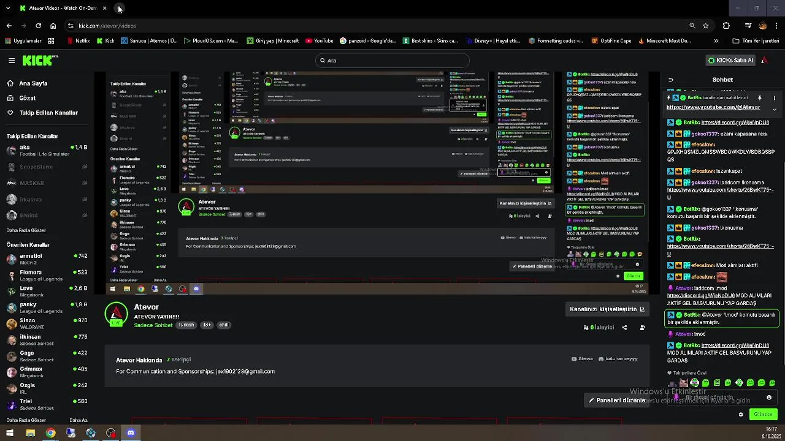This screenshot has width=785, height=441.
Task: Open the emoji picker in chat input
Action: pyautogui.click(x=769, y=398)
